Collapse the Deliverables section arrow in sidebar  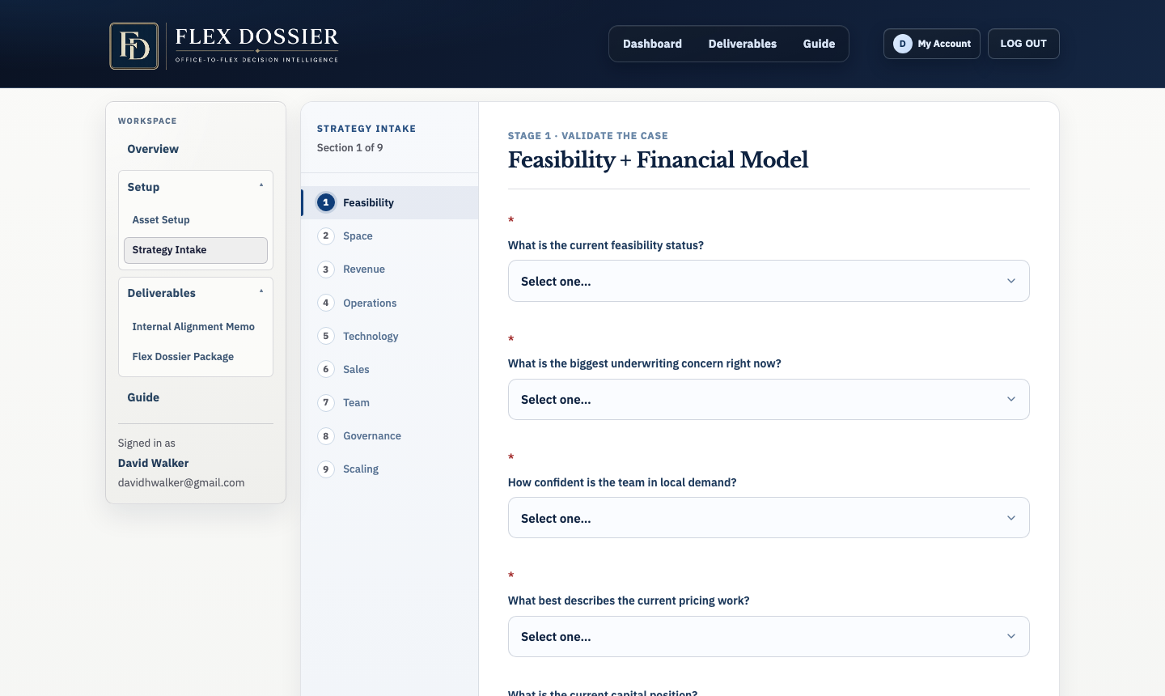click(261, 291)
